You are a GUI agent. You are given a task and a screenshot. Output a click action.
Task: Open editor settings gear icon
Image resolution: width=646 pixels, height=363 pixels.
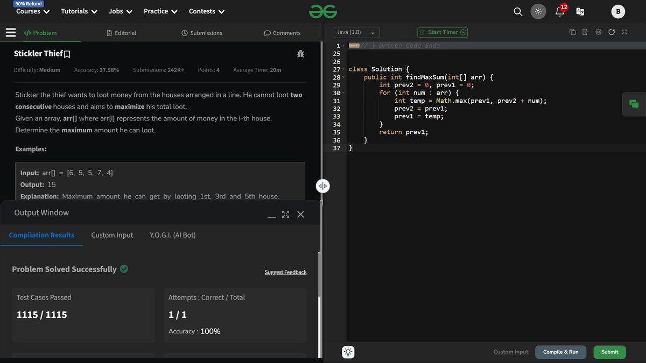pyautogui.click(x=599, y=32)
